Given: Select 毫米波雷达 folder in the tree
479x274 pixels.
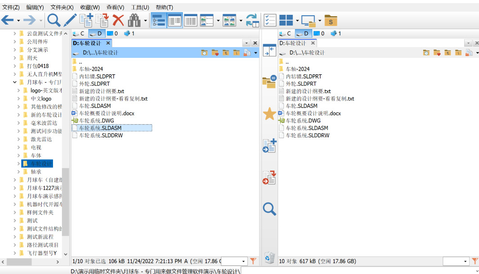Looking at the screenshot, I should tap(44, 123).
